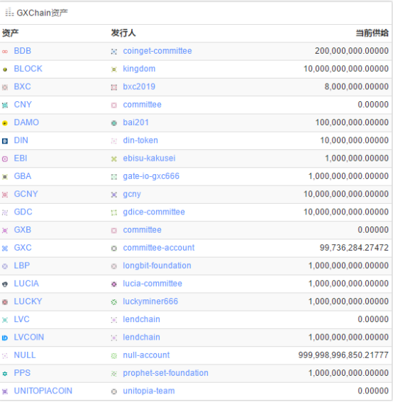
Task: Select the 资产 column header
Action: point(10,33)
